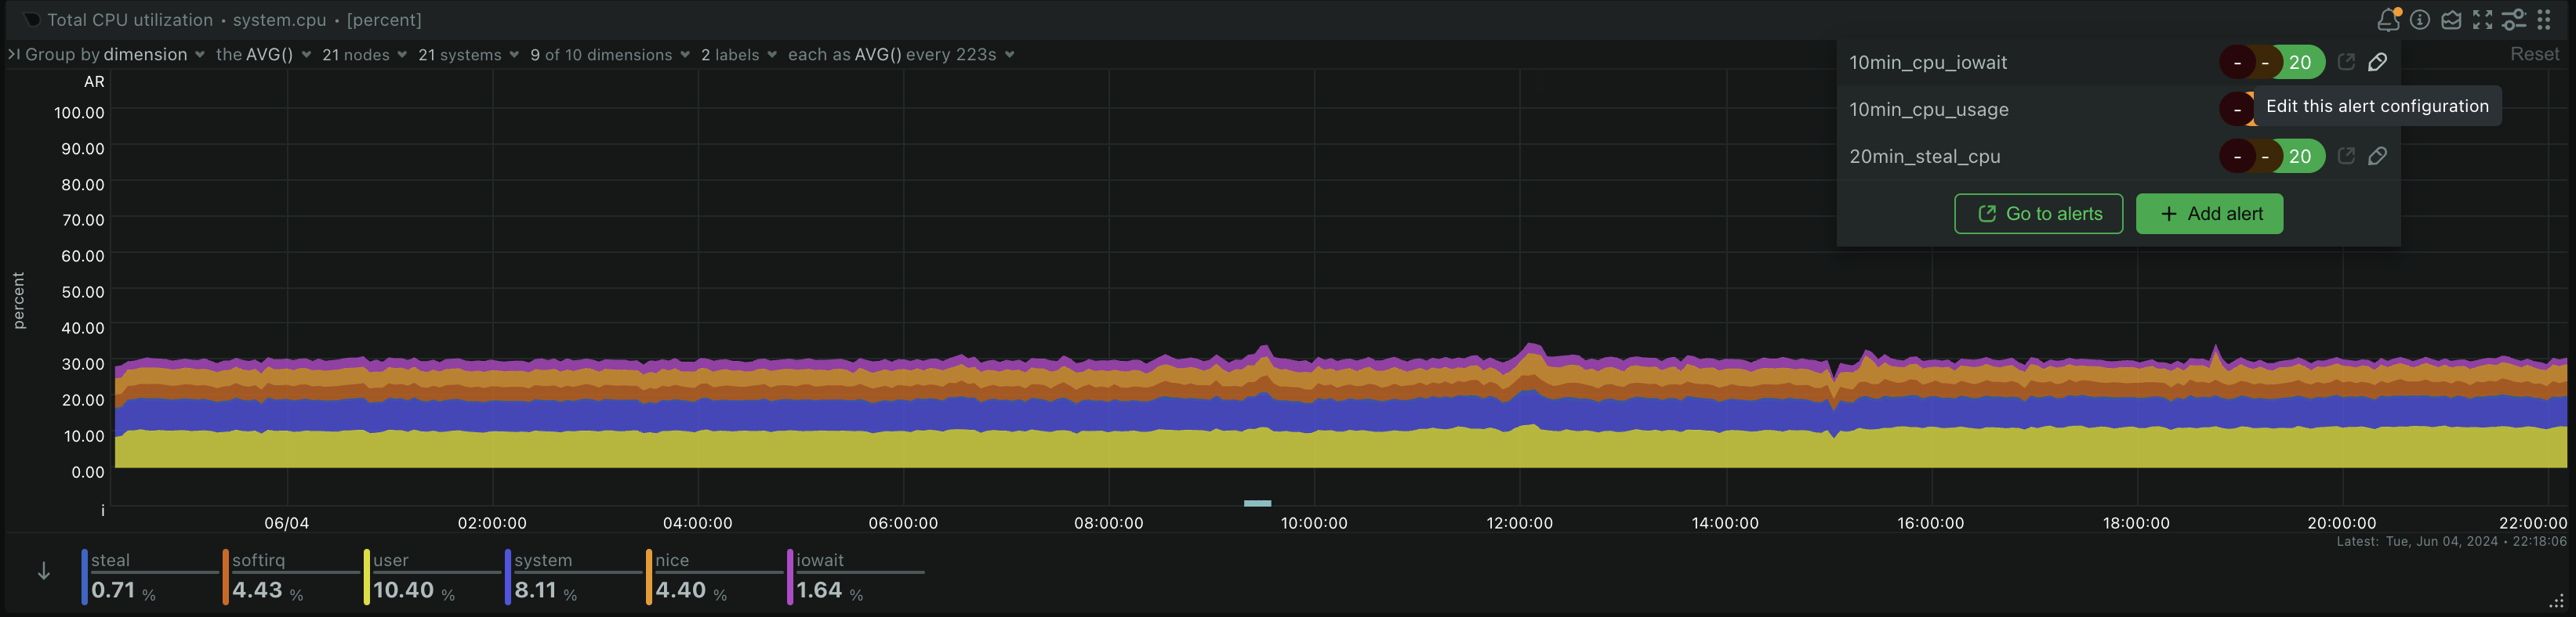Click the user dimension yellow color bar

[x=367, y=577]
